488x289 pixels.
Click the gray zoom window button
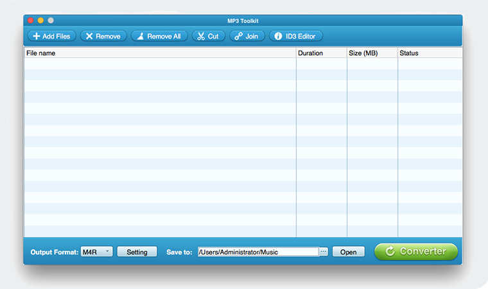(51, 21)
